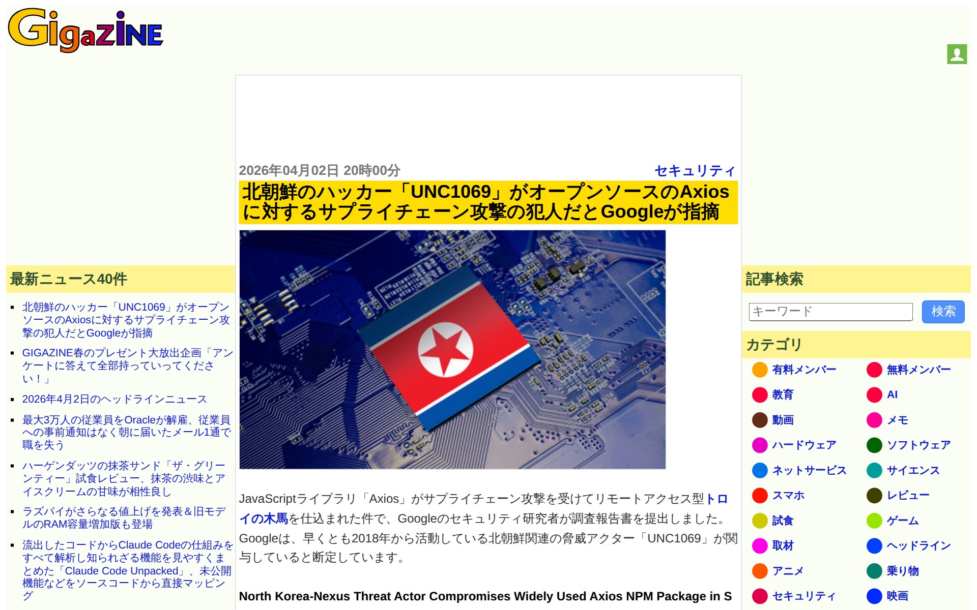Screen dimensions: 977x610
Task: Click the green dot beside 乗り物
Action: [874, 571]
